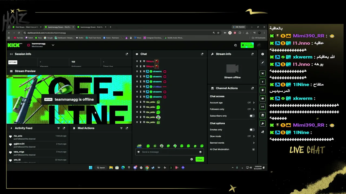Open Chrome downloads
This screenshot has width=346, height=194.
pyautogui.click(x=247, y=33)
